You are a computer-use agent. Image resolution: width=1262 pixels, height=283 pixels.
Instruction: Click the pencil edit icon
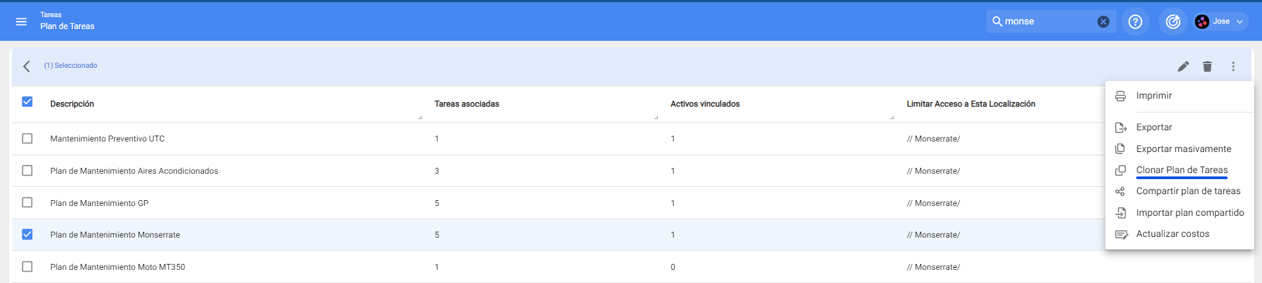pos(1182,66)
